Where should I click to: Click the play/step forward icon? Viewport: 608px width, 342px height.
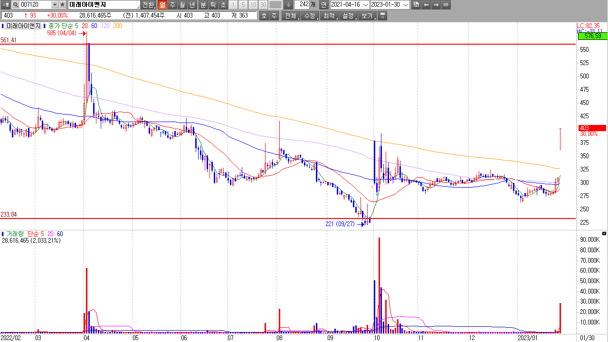click(x=446, y=5)
